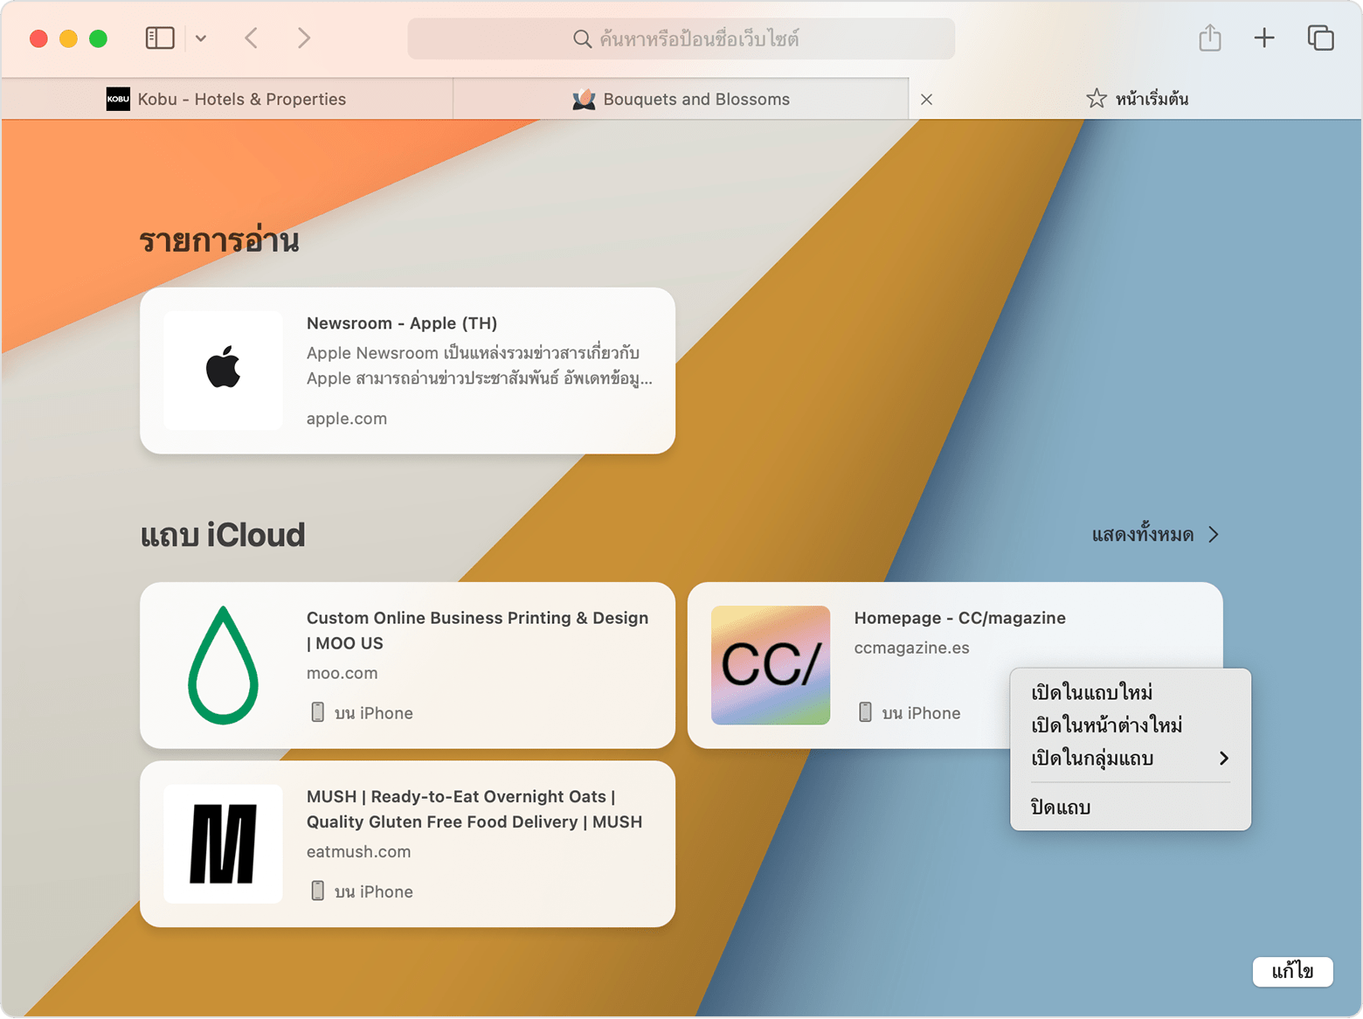Click the CC/ magazine thumbnail
This screenshot has height=1019, width=1363.
tap(771, 665)
